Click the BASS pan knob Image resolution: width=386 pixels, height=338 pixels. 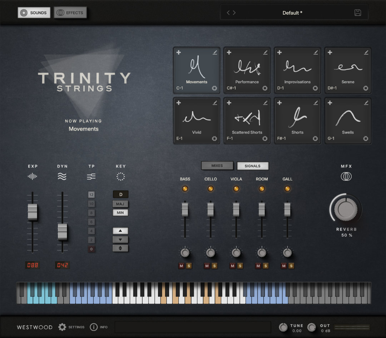185,252
